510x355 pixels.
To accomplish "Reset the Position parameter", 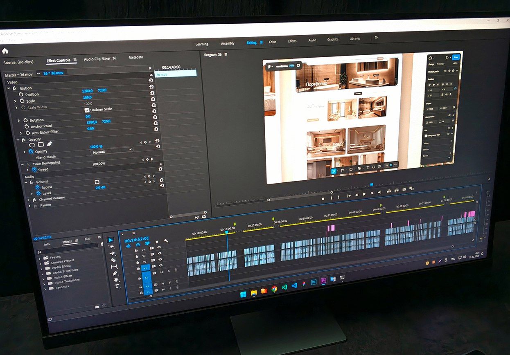I will 152,87.
